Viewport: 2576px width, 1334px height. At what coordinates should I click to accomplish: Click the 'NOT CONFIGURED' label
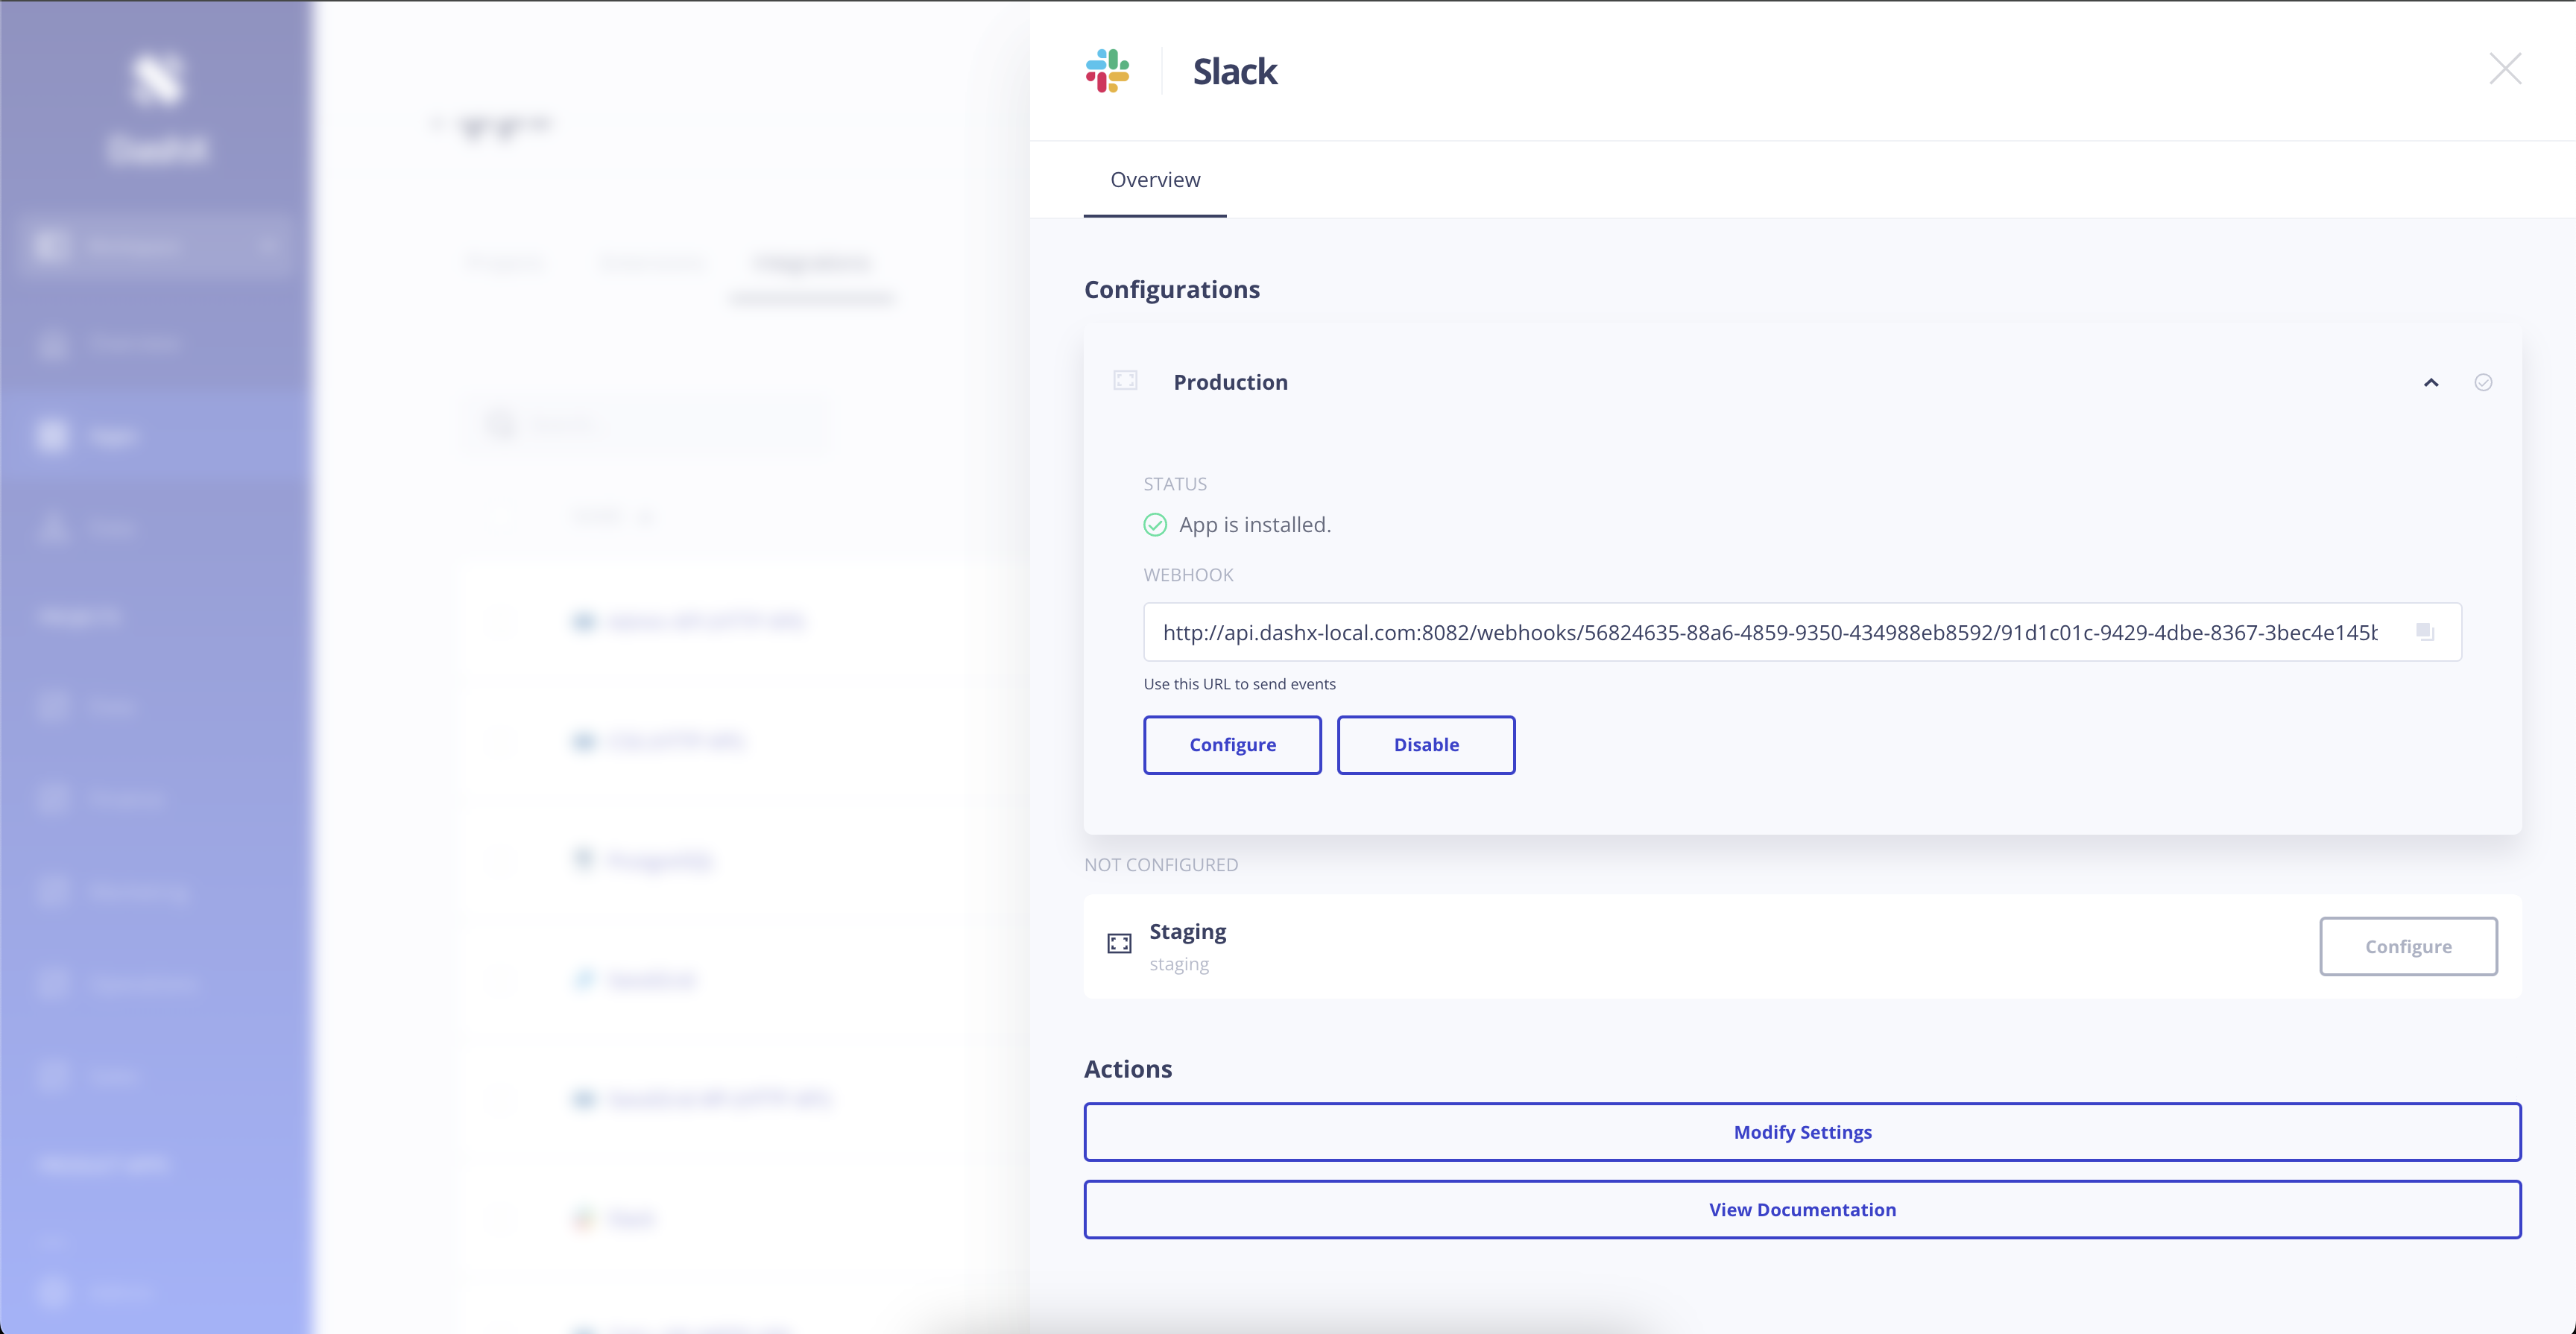[1161, 865]
